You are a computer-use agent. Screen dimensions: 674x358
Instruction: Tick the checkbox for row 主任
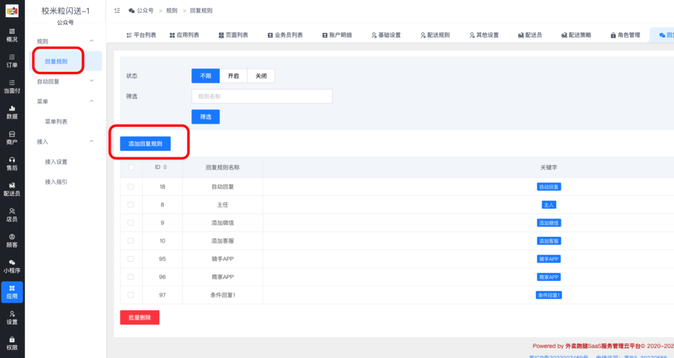[x=131, y=205]
